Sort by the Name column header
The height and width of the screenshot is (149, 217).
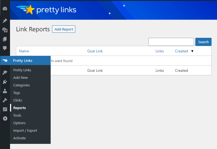(x=24, y=51)
